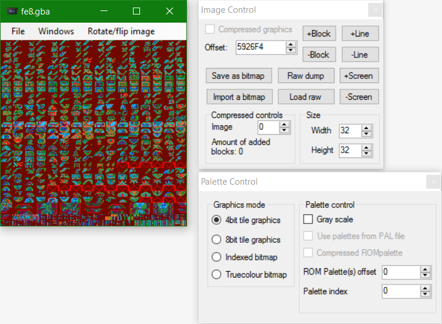The image size is (442, 324).
Task: Choose Truecolour bitmap graphics mode
Action: [217, 275]
